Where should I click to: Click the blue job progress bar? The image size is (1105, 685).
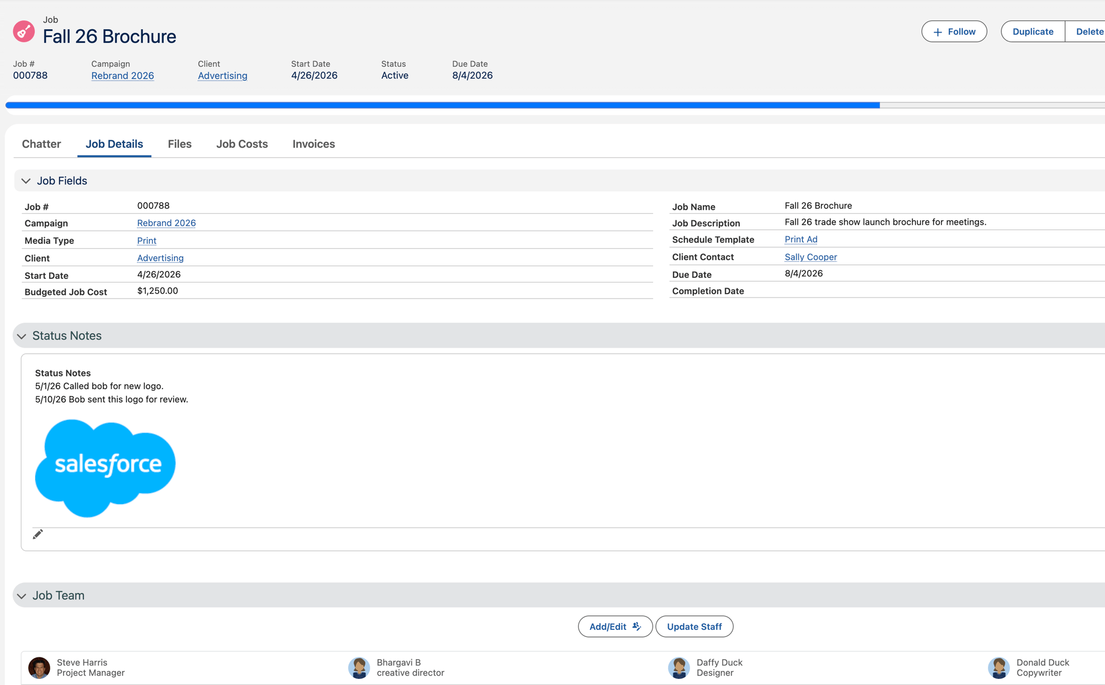(443, 105)
